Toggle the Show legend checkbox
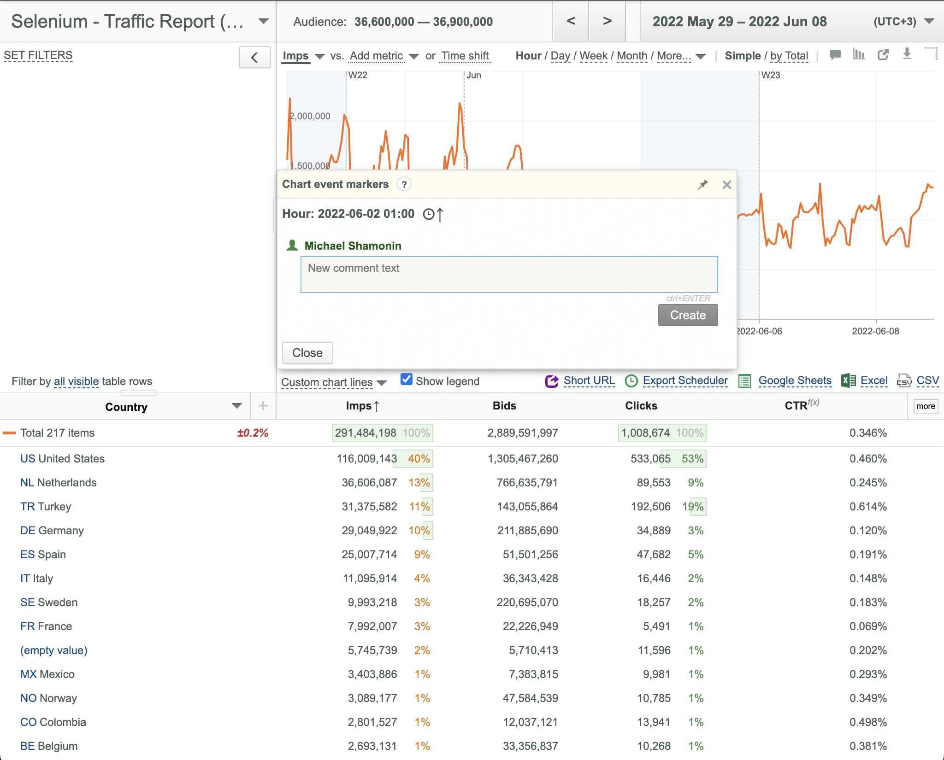 [x=406, y=380]
